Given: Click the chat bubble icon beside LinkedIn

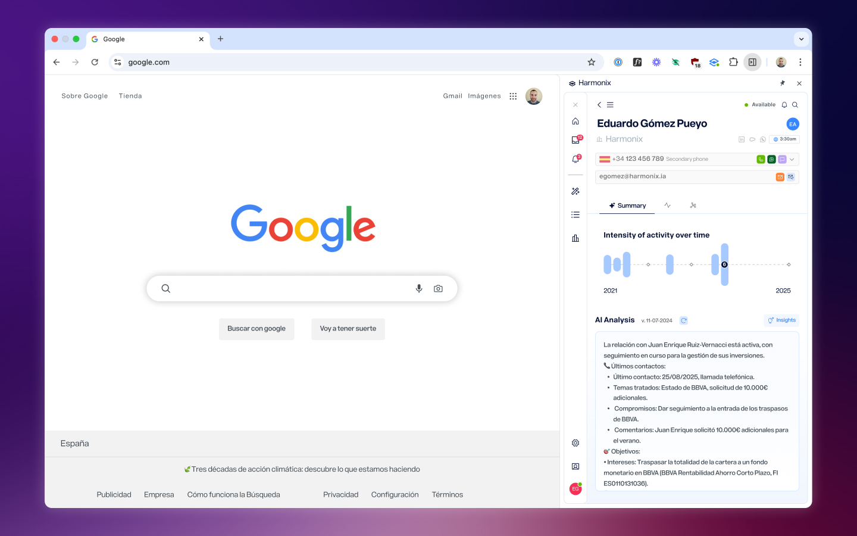Looking at the screenshot, I should [752, 139].
